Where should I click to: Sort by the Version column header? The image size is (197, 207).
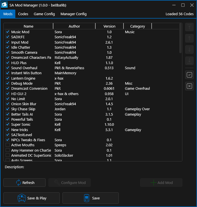(x=109, y=26)
